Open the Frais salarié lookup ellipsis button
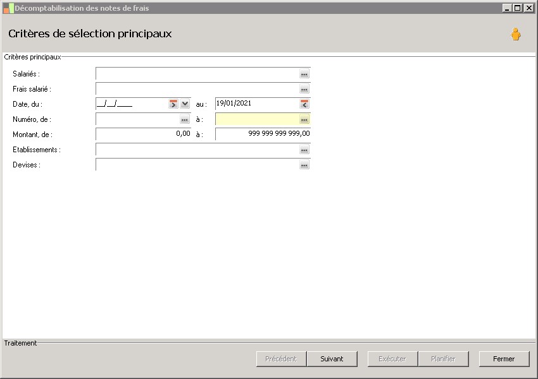The width and height of the screenshot is (538, 379). 304,89
